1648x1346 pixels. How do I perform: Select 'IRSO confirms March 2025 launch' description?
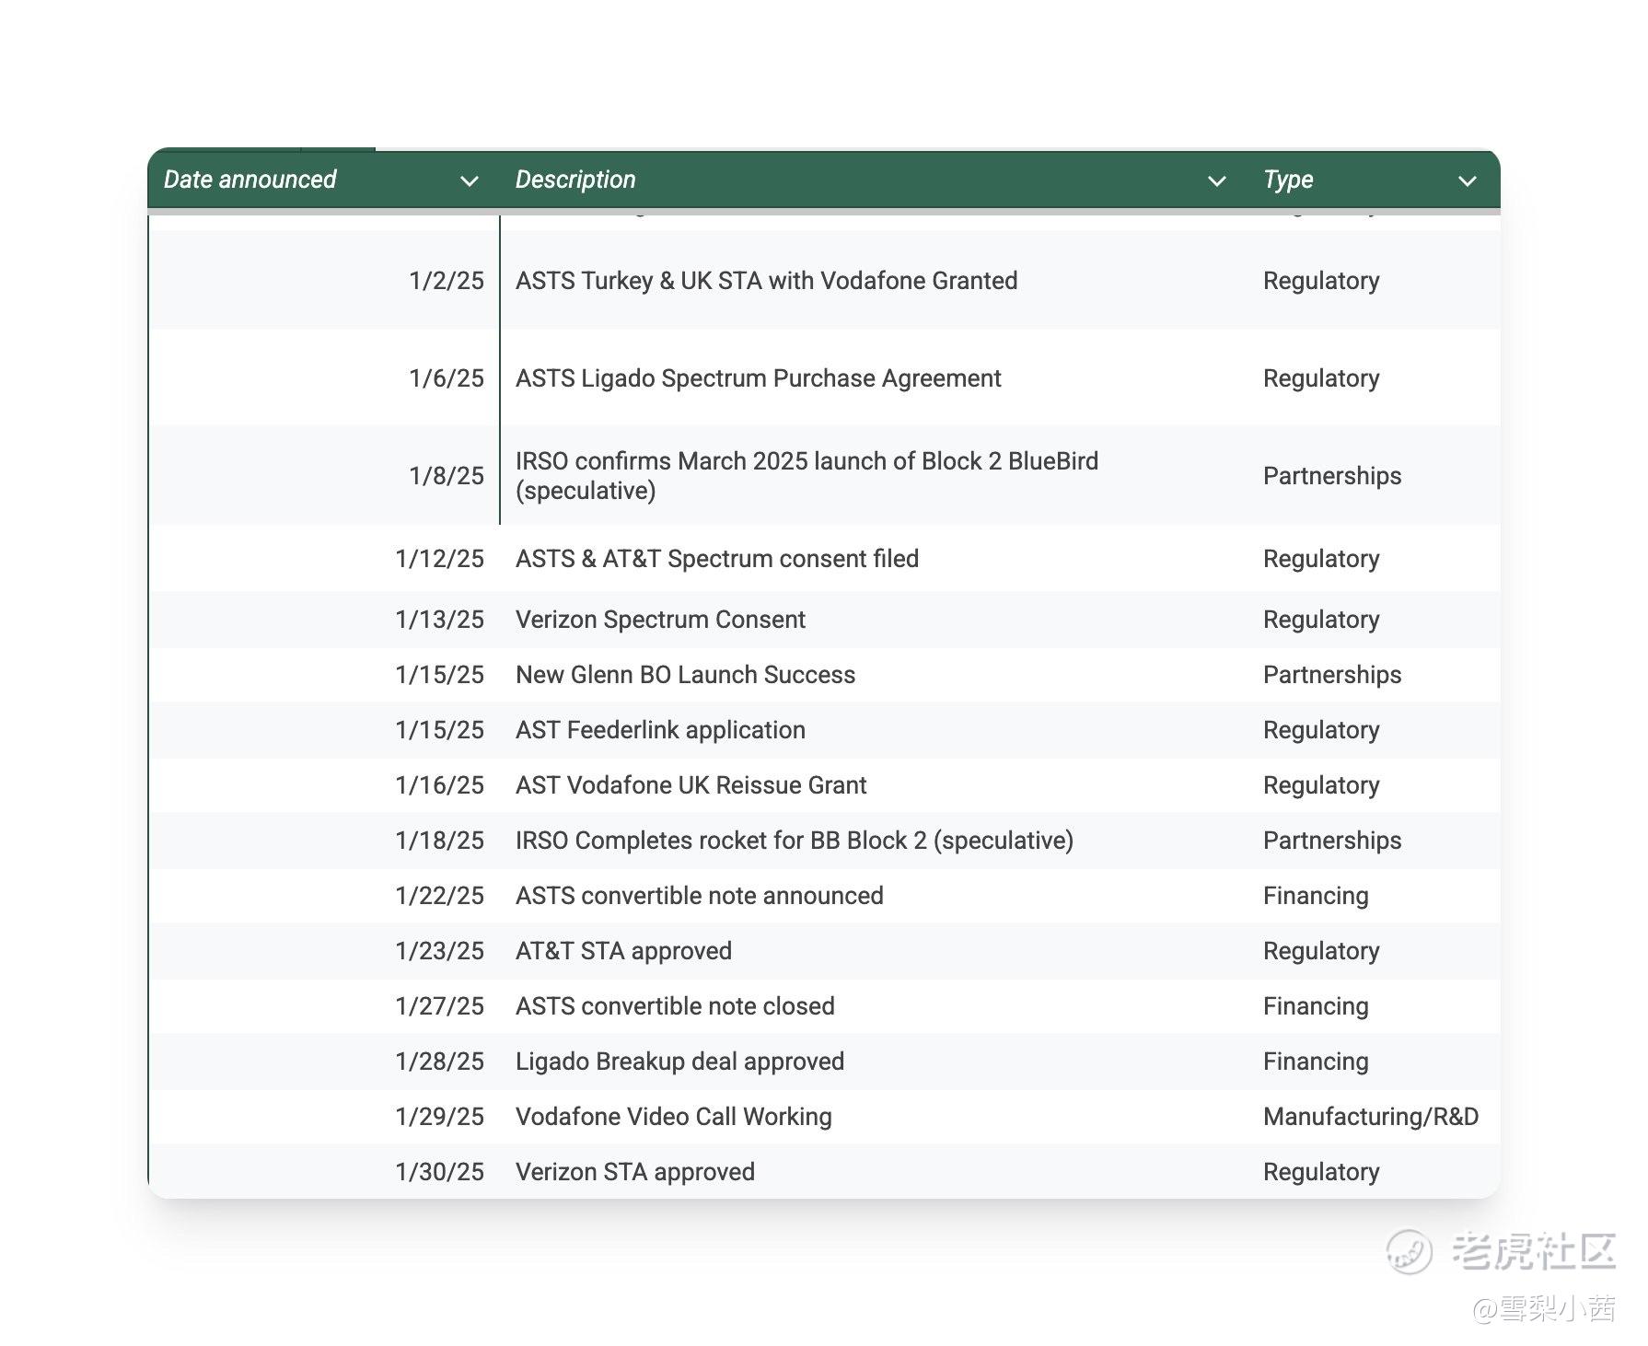tap(807, 476)
